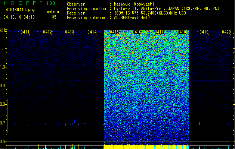
Task: Click the 0411 time marker
Action: pos(25,32)
